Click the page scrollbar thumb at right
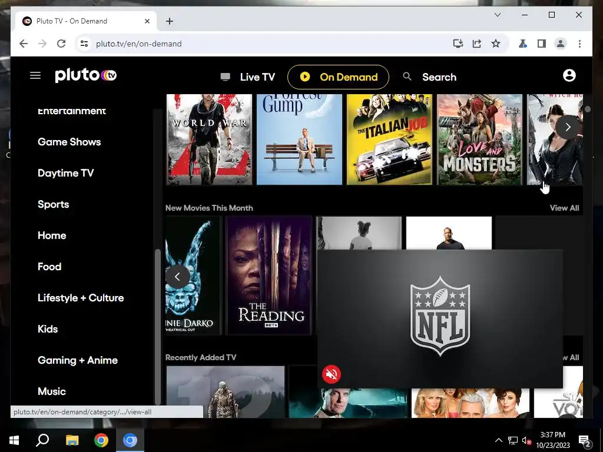603x452 pixels. pyautogui.click(x=588, y=109)
